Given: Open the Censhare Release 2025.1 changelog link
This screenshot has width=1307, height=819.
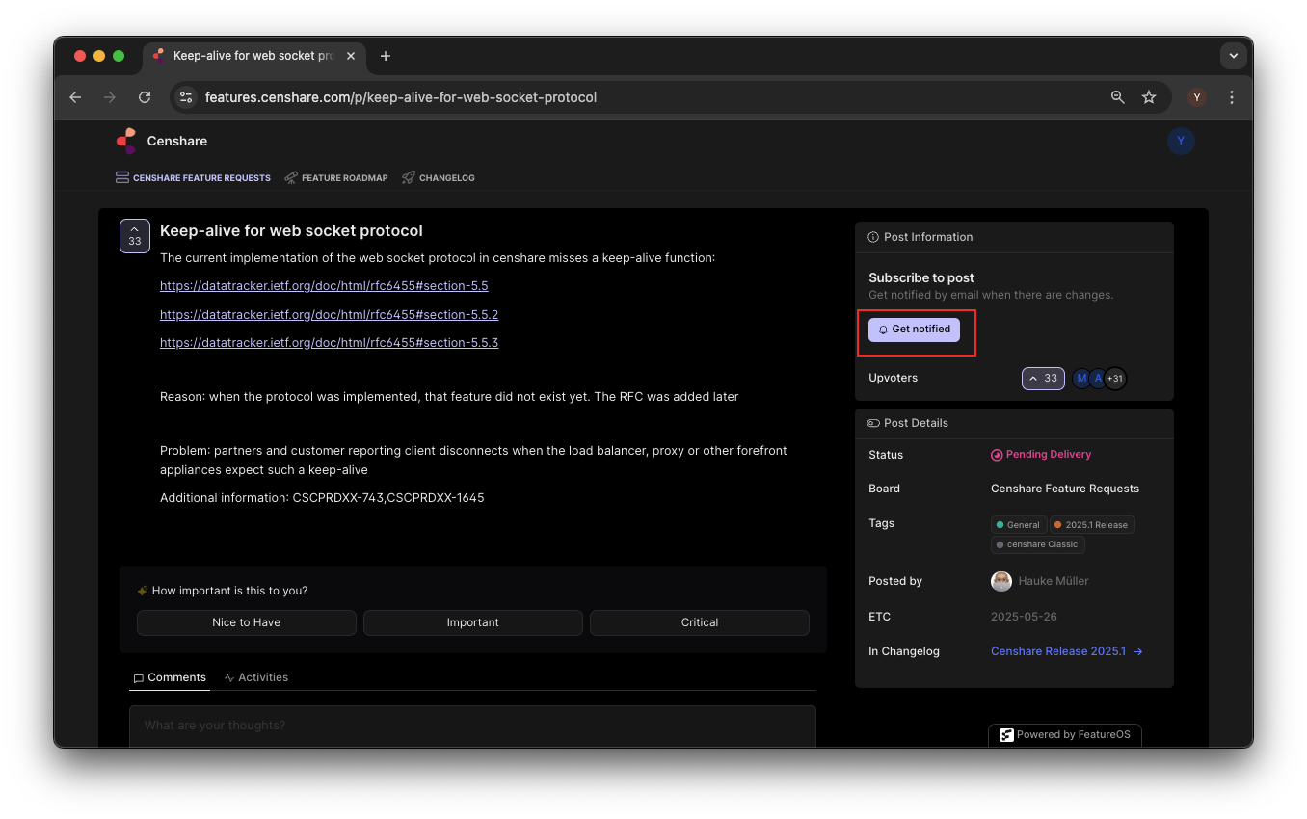Looking at the screenshot, I should [1058, 650].
